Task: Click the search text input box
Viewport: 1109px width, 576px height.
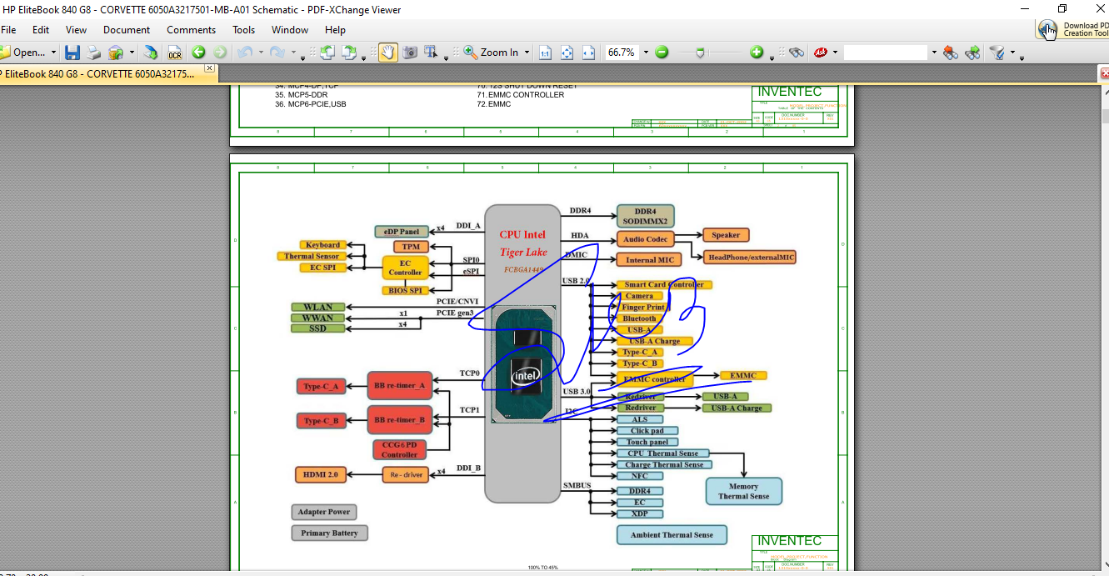Action: (886, 53)
